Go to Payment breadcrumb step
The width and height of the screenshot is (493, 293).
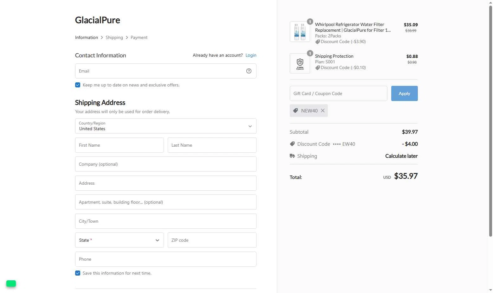tap(139, 37)
